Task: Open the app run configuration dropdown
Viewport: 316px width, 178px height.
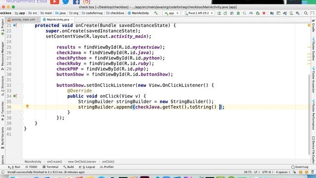Action: click(x=171, y=13)
